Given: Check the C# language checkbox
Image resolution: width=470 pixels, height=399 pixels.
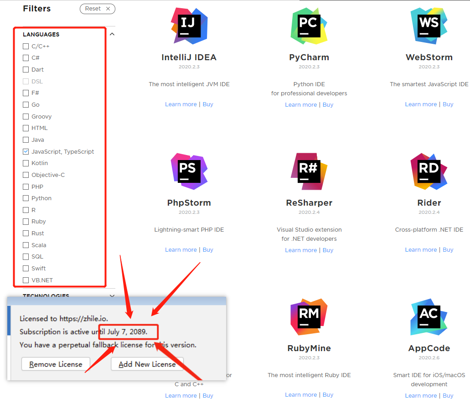Looking at the screenshot, I should pyautogui.click(x=26, y=58).
